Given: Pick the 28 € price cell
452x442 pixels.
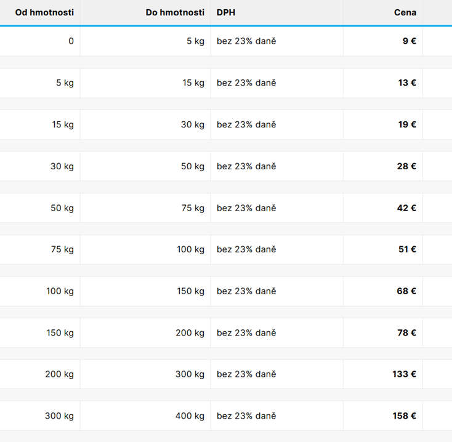Looking at the screenshot, I should tap(406, 166).
